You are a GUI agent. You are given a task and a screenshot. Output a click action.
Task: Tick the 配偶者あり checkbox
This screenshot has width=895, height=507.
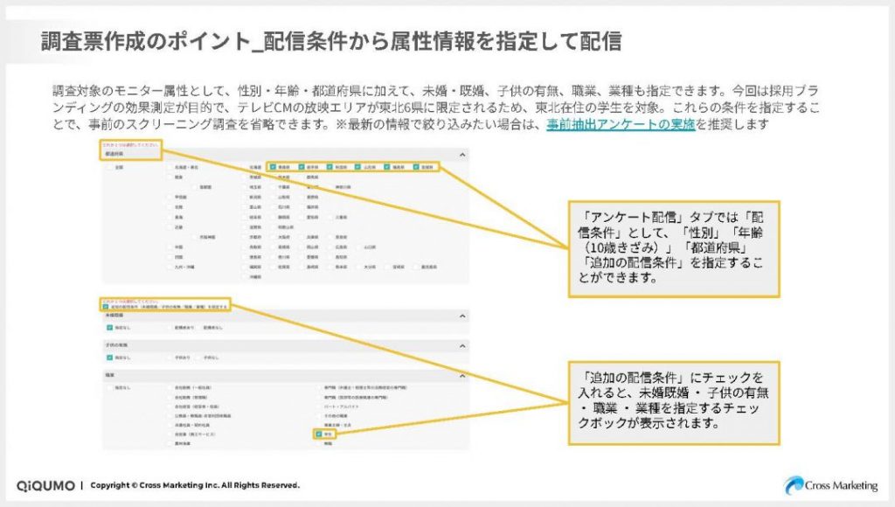coord(170,328)
